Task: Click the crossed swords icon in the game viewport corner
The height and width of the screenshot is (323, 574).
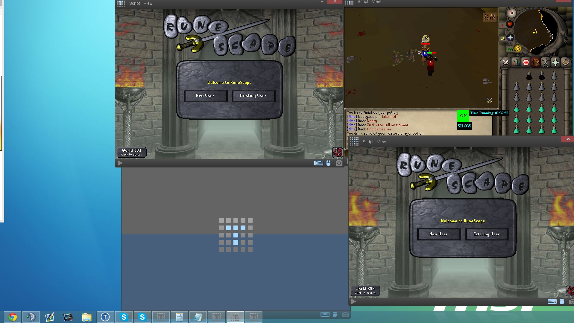Action: (489, 100)
